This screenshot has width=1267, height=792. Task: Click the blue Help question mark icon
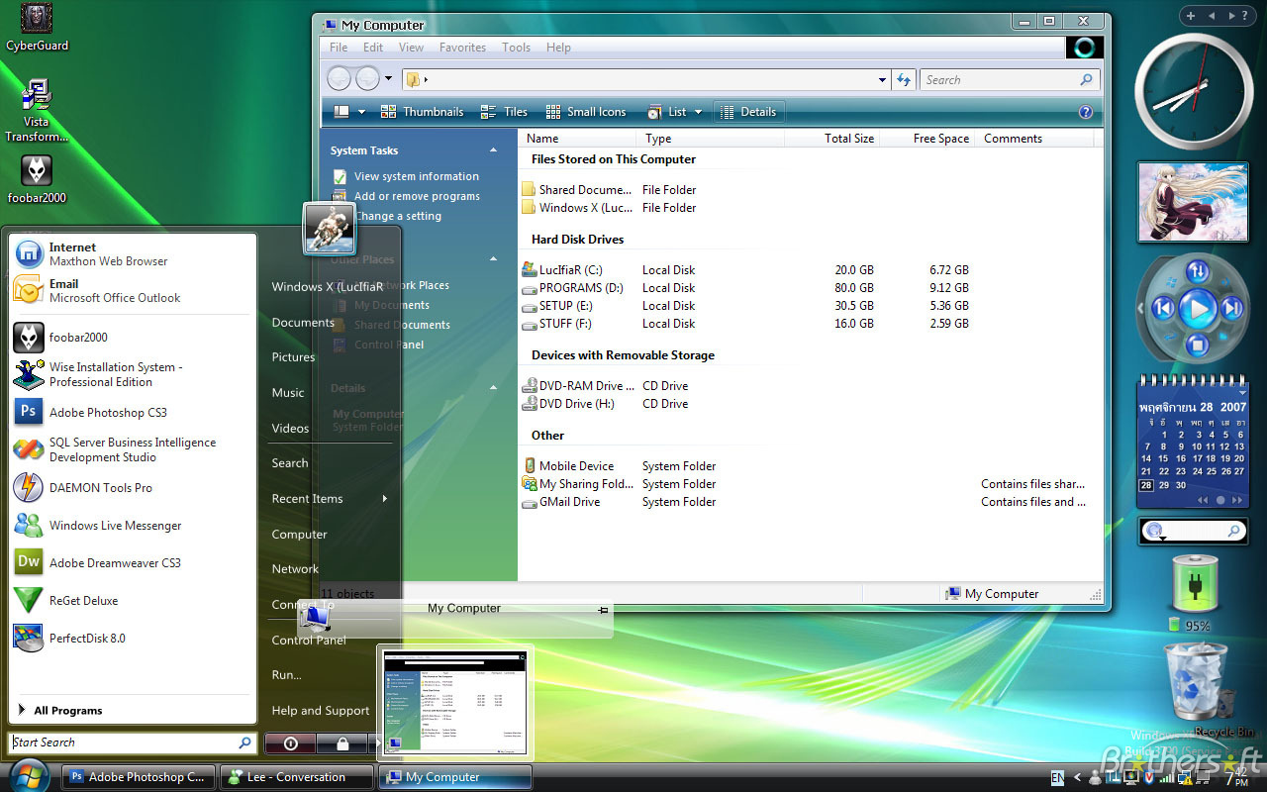pyautogui.click(x=1086, y=111)
